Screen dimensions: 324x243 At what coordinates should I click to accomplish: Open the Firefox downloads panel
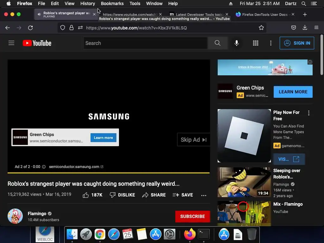pos(305,28)
